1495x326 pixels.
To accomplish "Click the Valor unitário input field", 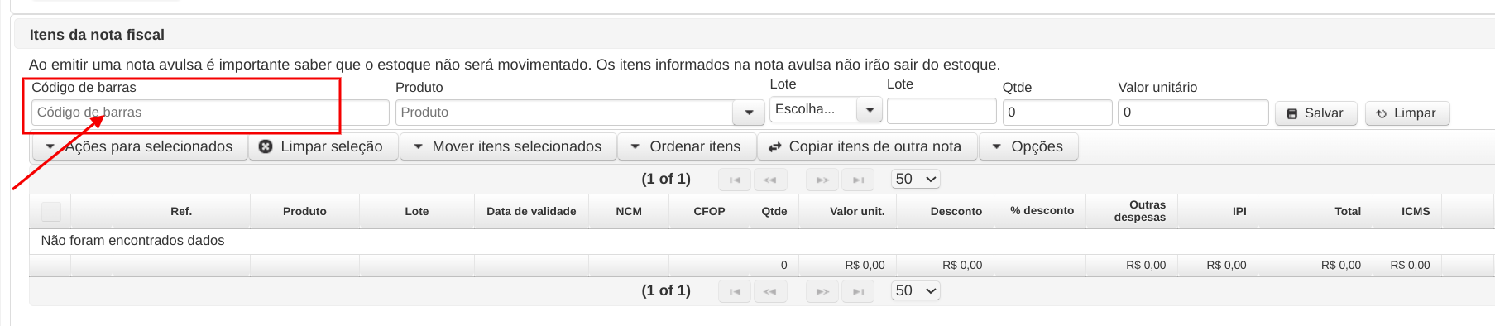I will 1193,113.
